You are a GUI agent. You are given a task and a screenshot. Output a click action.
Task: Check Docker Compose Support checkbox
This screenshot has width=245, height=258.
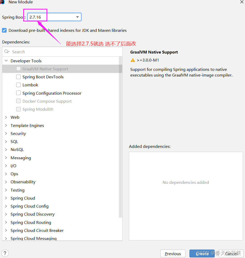18,101
